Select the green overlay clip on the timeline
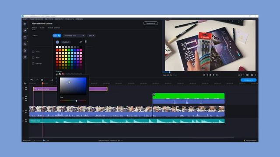This screenshot has height=157, width=280. click(x=189, y=96)
